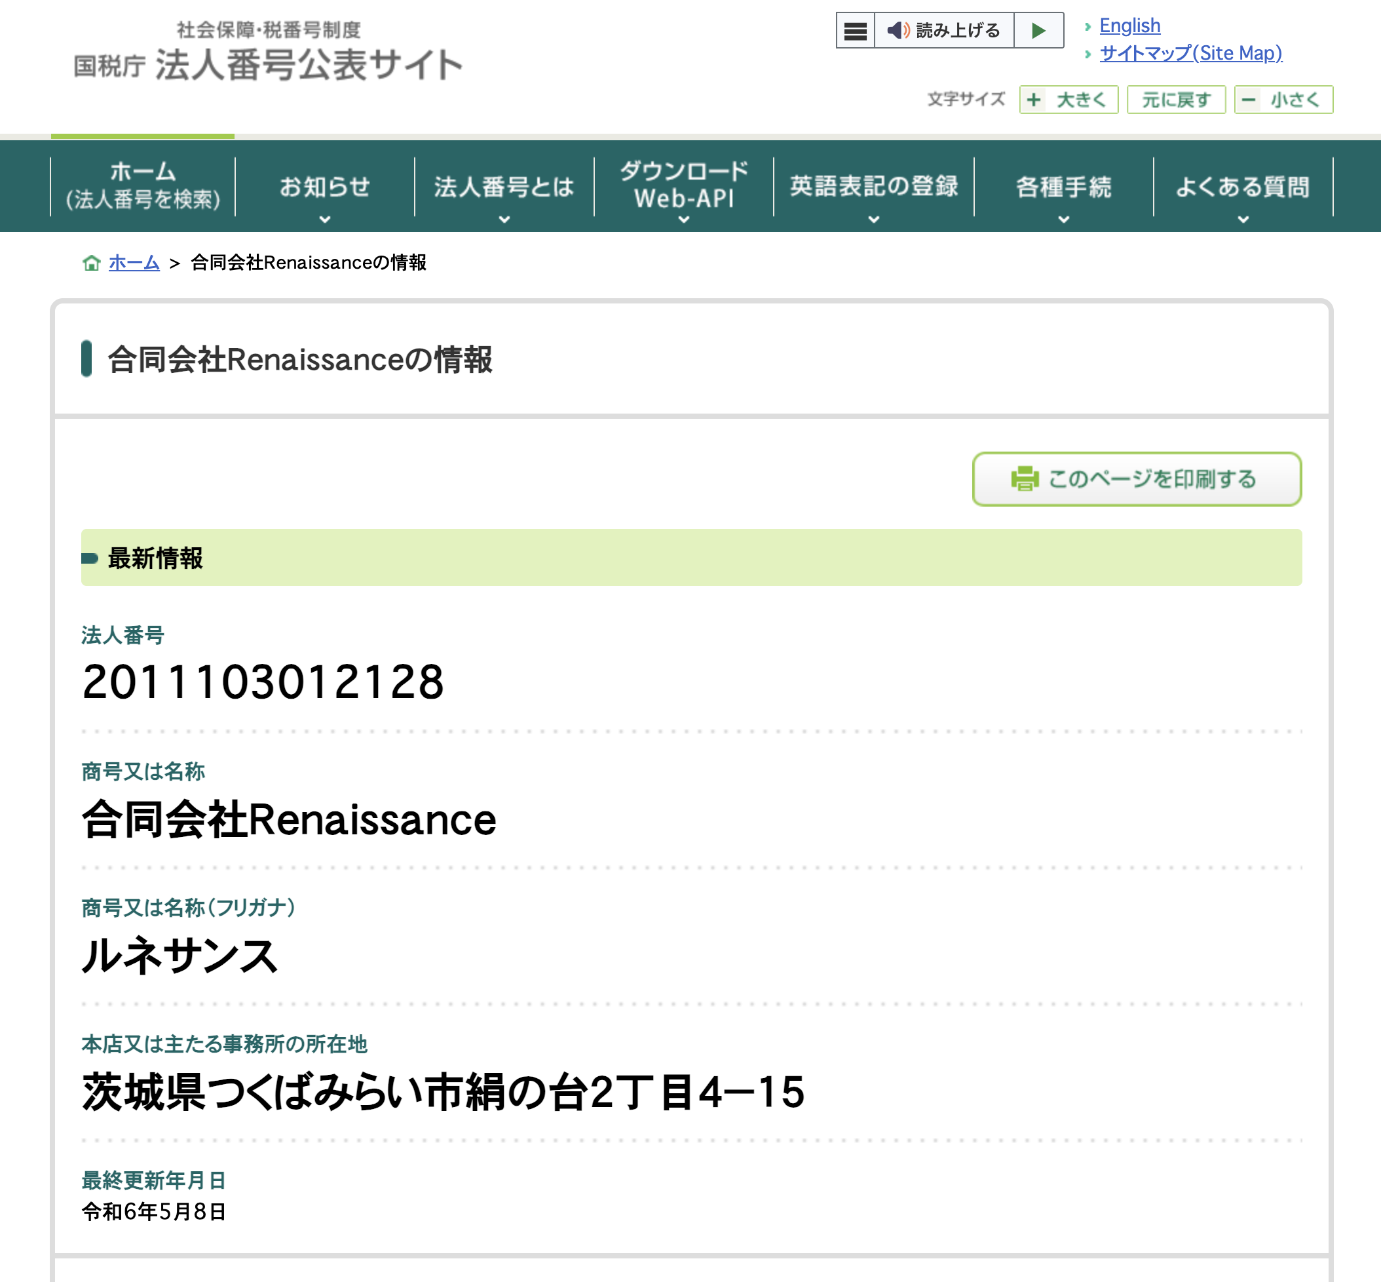Click the minus icon to shrink text size

(1249, 99)
